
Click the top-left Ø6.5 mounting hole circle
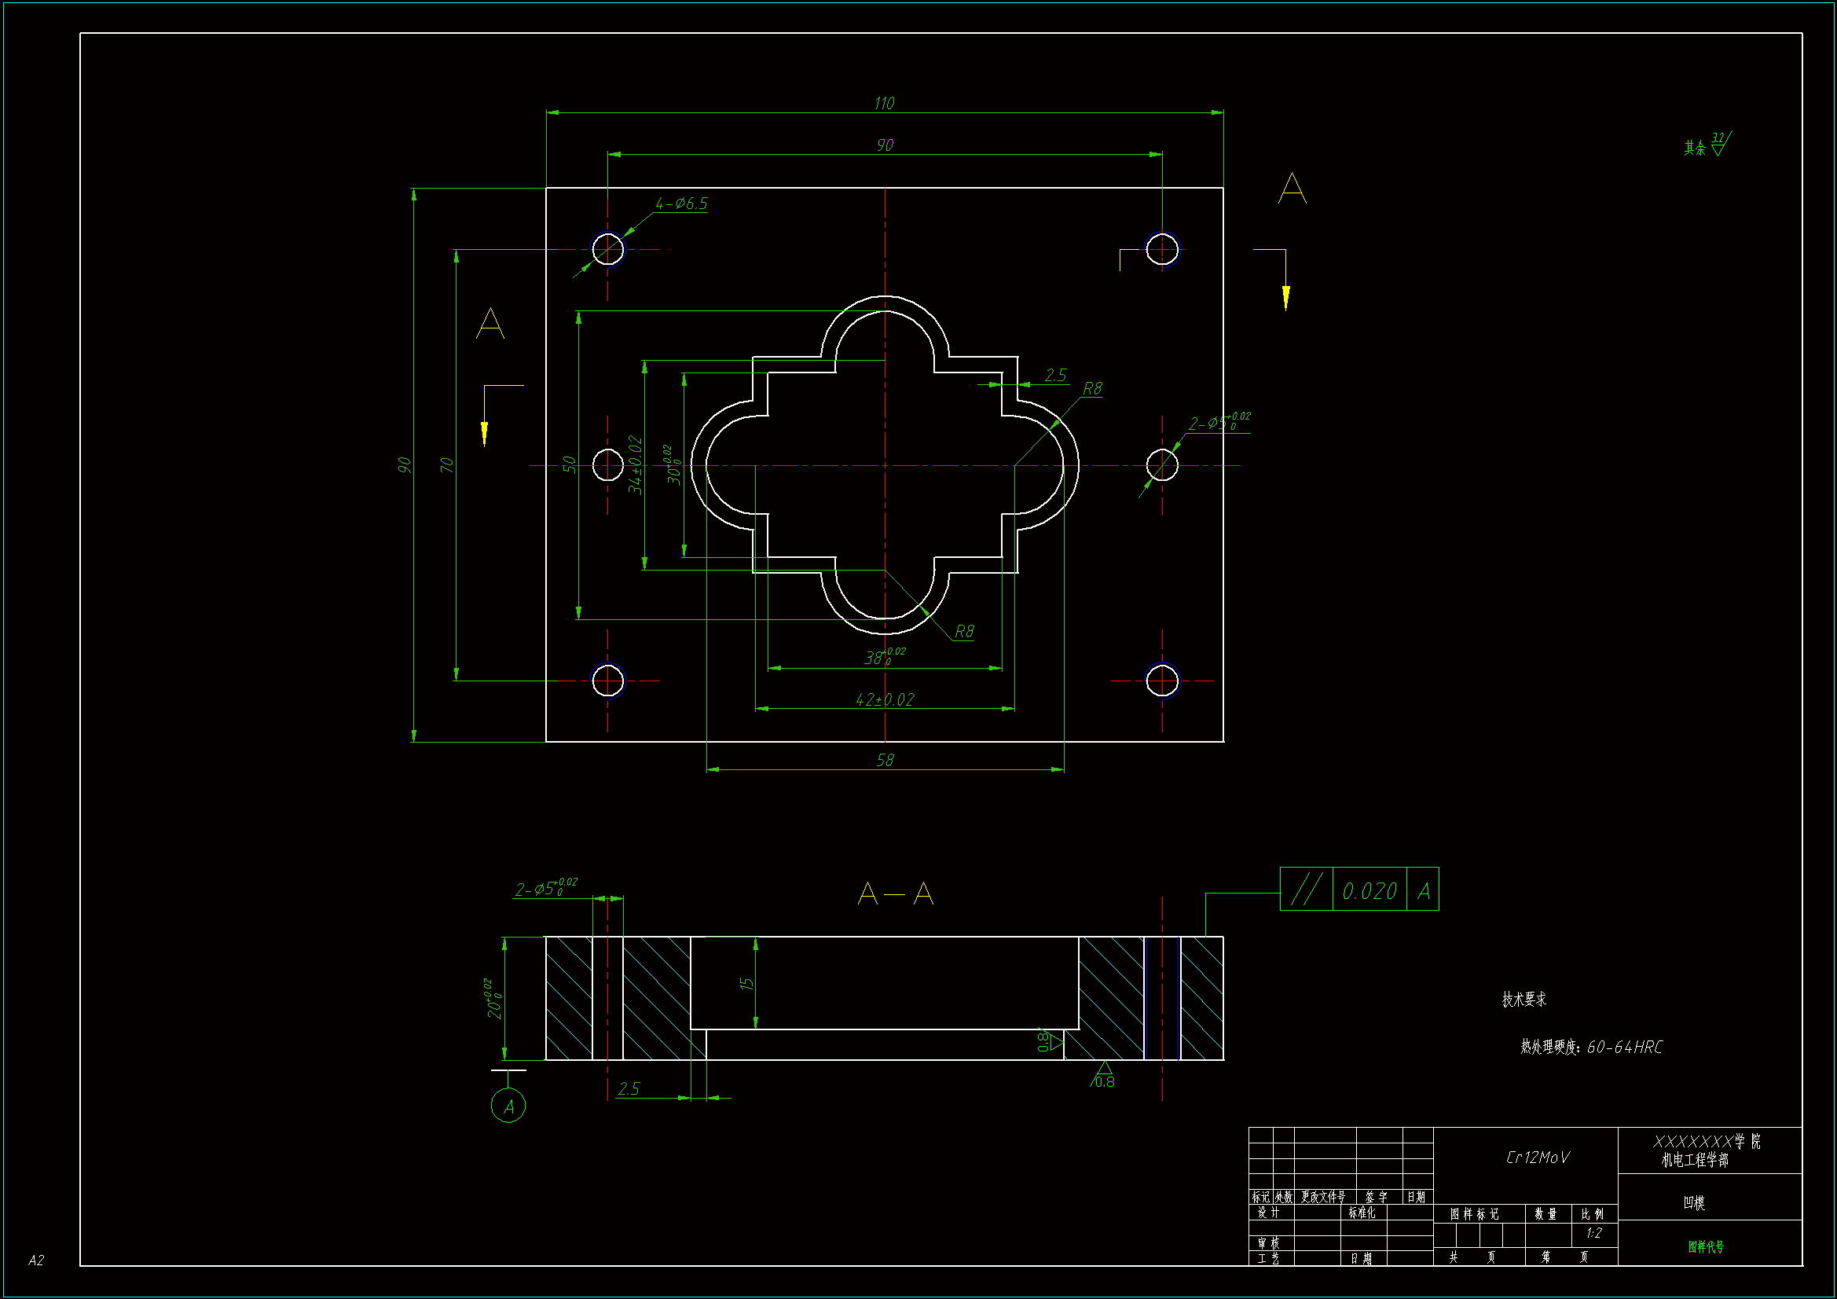pos(607,249)
